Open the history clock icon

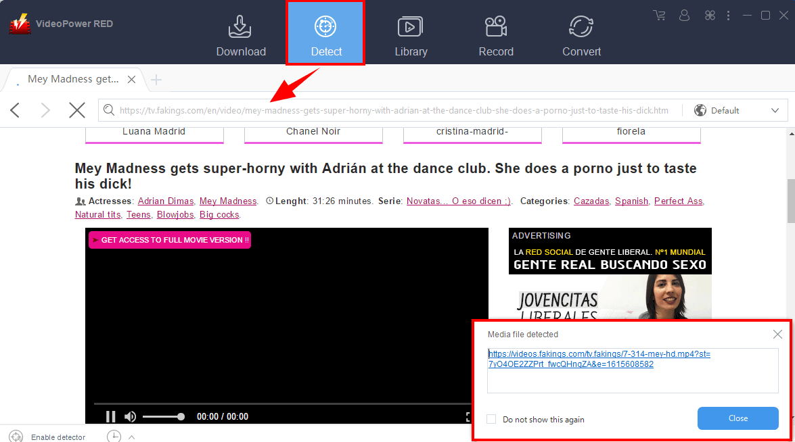click(x=114, y=437)
